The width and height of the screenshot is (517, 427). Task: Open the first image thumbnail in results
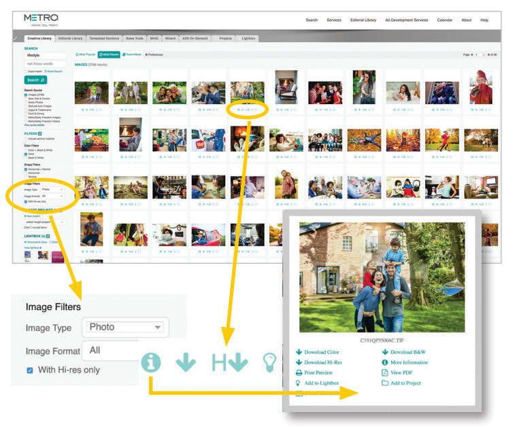[x=91, y=92]
